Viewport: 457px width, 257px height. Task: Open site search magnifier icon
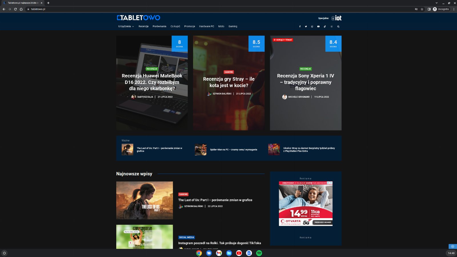pyautogui.click(x=338, y=27)
